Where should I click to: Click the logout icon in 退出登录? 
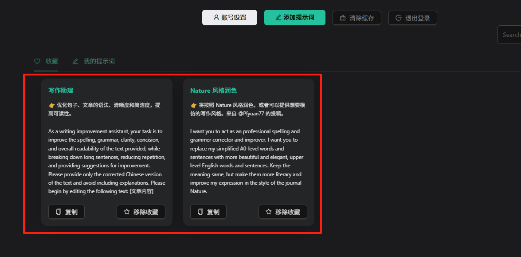click(398, 18)
